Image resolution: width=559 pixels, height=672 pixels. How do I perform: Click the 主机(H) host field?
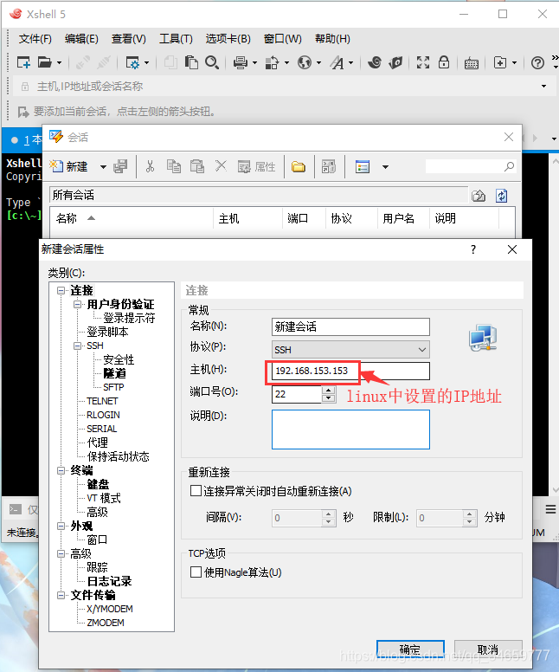coord(350,371)
